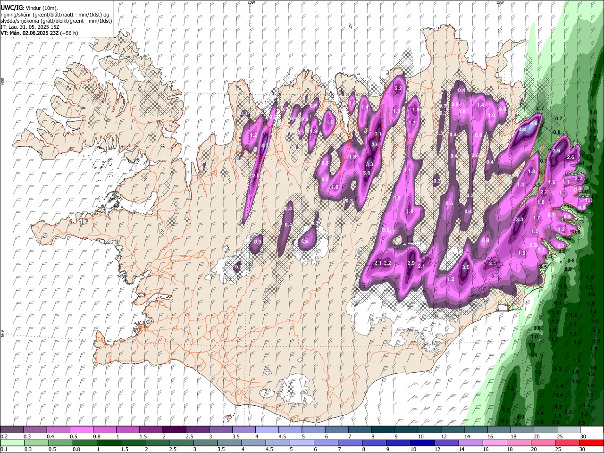Select dark purple snow swatch between 2 and 2.5
The image size is (604, 453).
tap(174, 430)
